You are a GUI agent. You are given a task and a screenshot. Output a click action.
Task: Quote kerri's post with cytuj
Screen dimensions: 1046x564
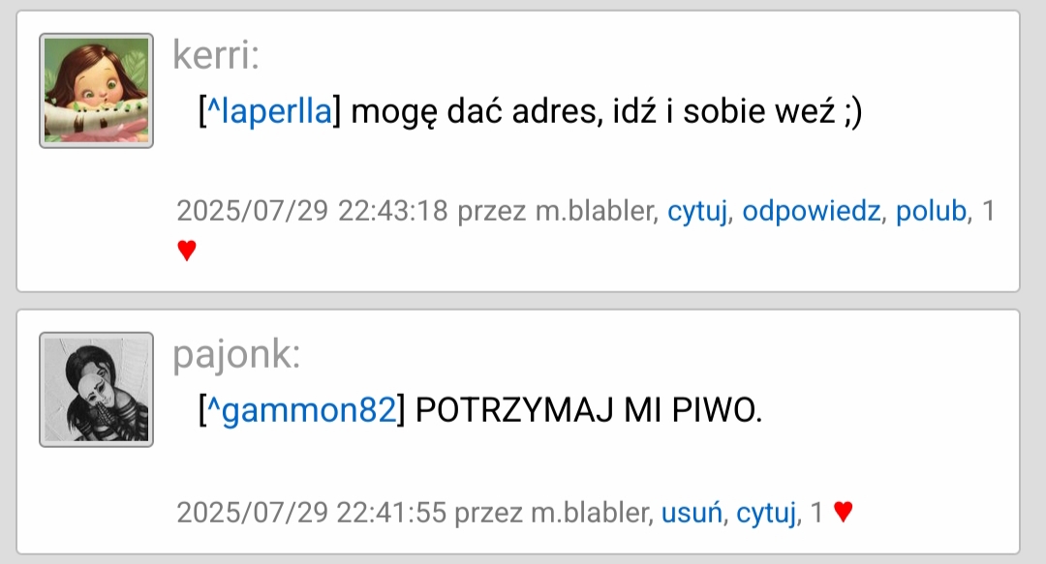coord(697,211)
